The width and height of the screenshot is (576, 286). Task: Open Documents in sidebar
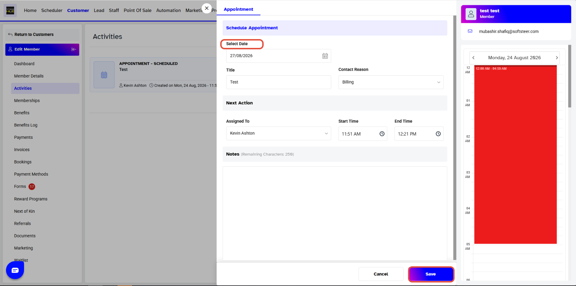pos(25,236)
